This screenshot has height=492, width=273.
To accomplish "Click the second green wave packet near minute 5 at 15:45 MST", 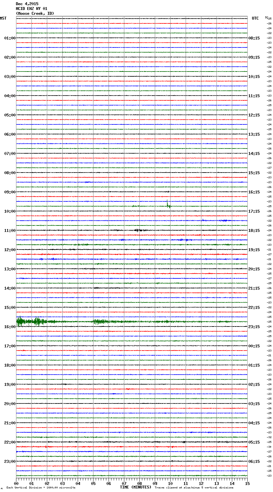I will coord(101,321).
